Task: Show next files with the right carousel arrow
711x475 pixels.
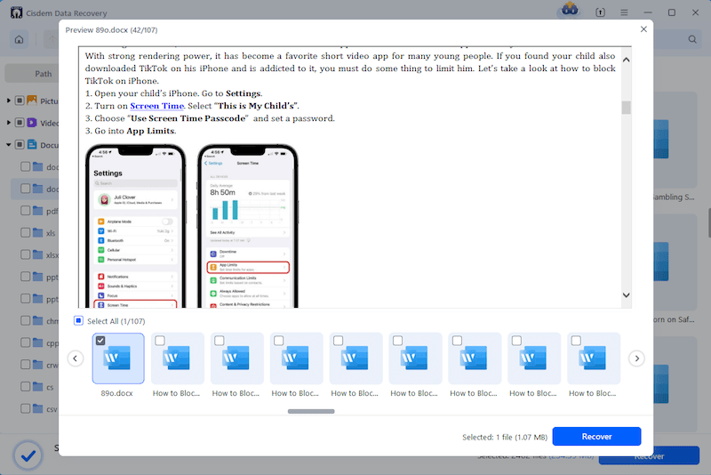Action: 636,358
